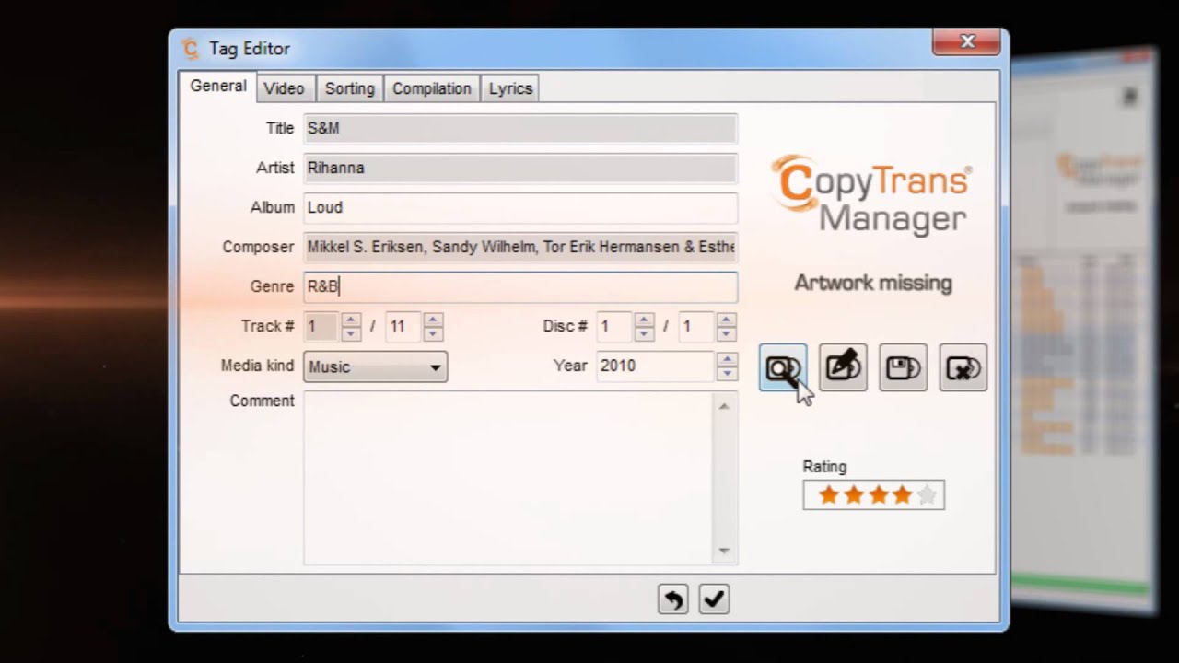The height and width of the screenshot is (663, 1179).
Task: Switch to the General tab
Action: (218, 87)
